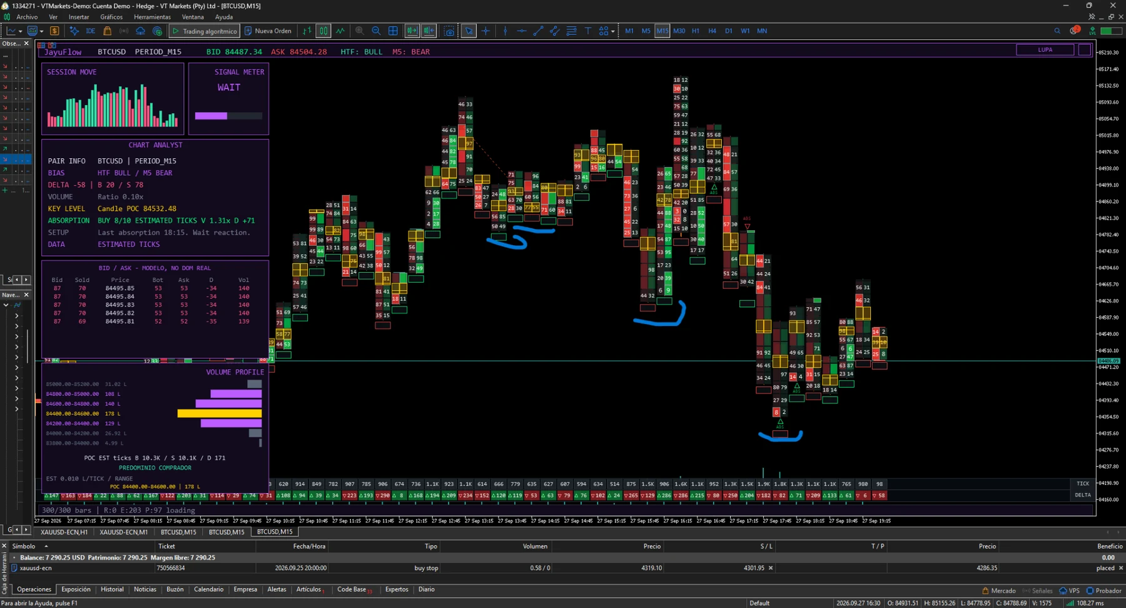Click the Session Move histogram thumbnail

pos(113,105)
